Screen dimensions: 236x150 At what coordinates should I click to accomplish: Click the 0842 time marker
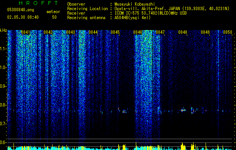(48, 32)
